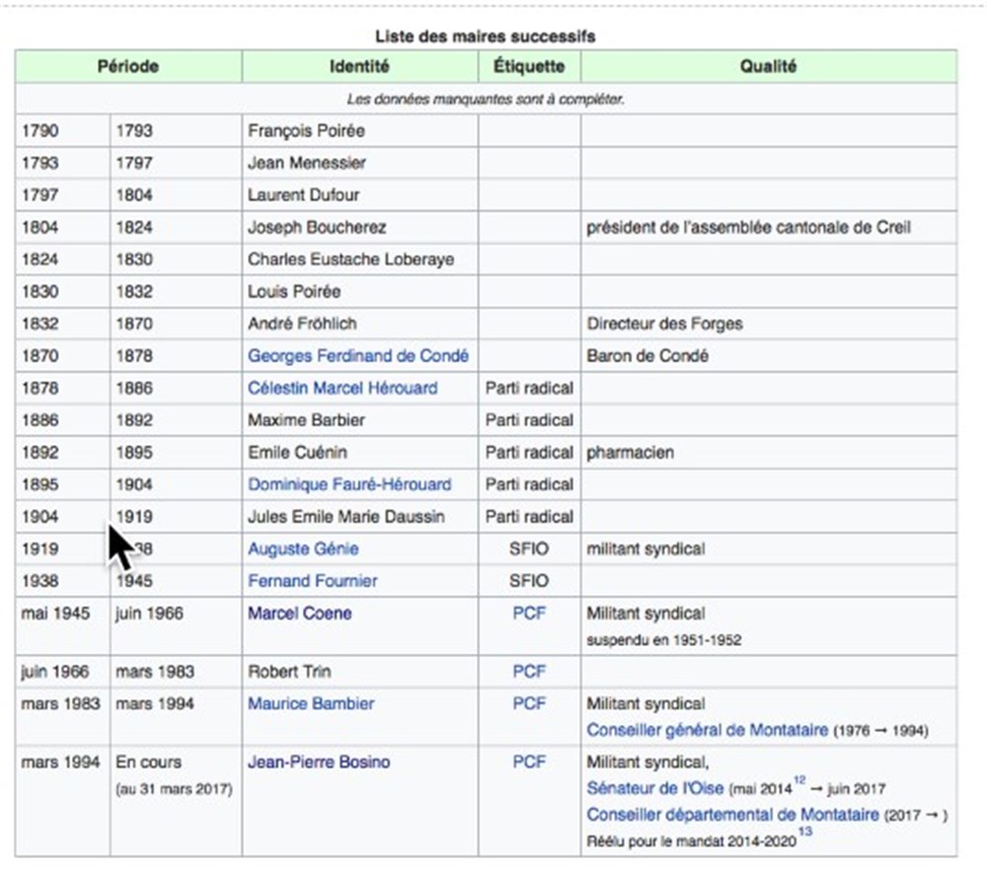Click the 'En cours' period cell text
987x878 pixels.
[149, 762]
